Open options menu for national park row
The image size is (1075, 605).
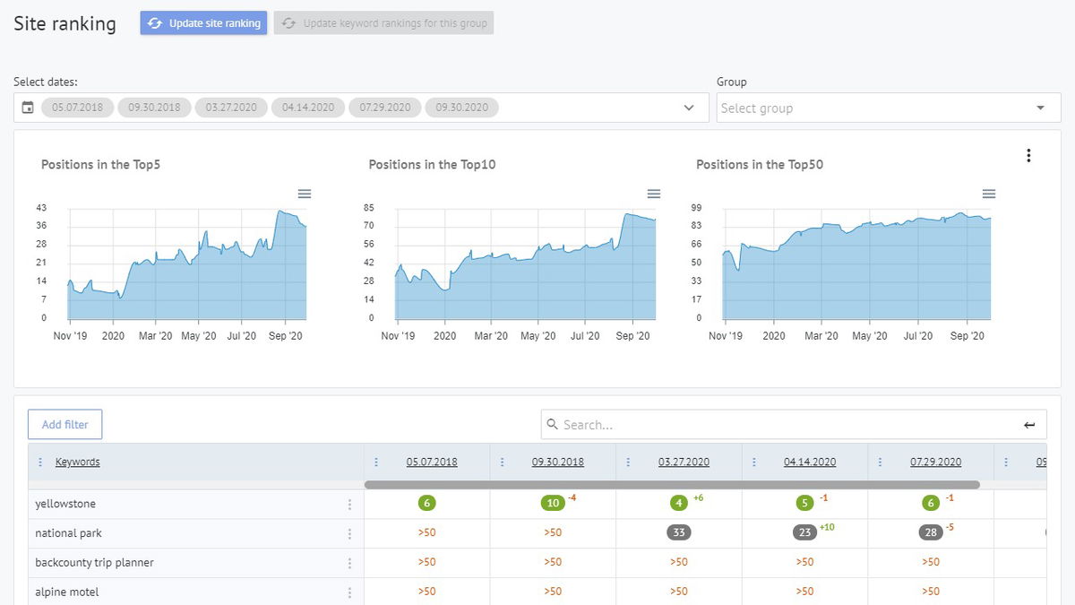(x=350, y=532)
